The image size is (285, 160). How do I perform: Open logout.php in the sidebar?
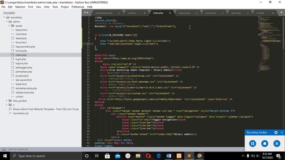22,63
